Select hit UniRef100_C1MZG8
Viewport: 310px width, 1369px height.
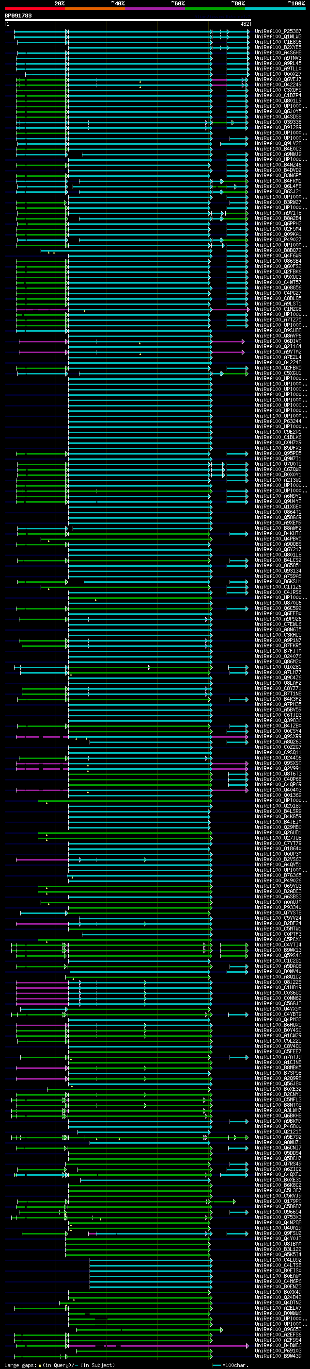[278, 309]
